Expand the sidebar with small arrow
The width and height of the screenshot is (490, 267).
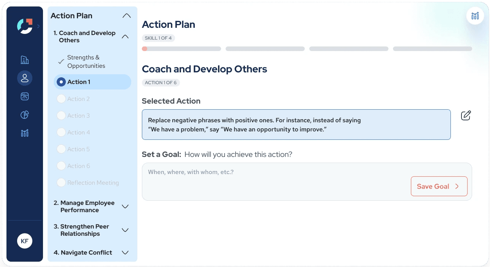[x=38, y=26]
